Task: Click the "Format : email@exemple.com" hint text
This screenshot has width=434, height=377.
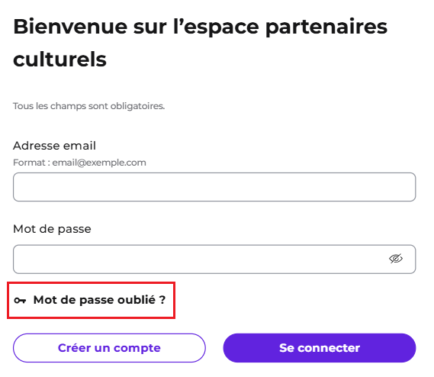Action: 79,163
